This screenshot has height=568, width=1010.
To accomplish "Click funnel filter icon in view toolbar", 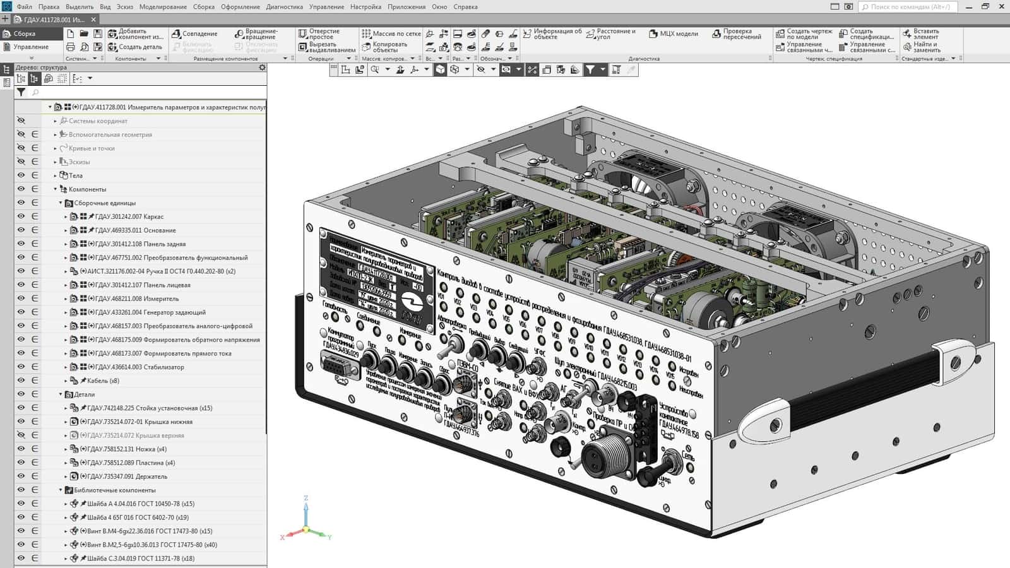I will coord(590,69).
